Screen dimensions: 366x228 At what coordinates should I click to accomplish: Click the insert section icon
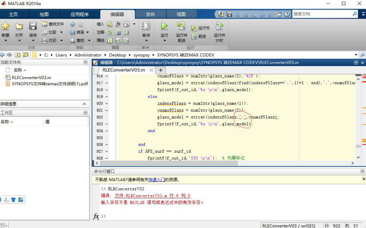pos(110,24)
